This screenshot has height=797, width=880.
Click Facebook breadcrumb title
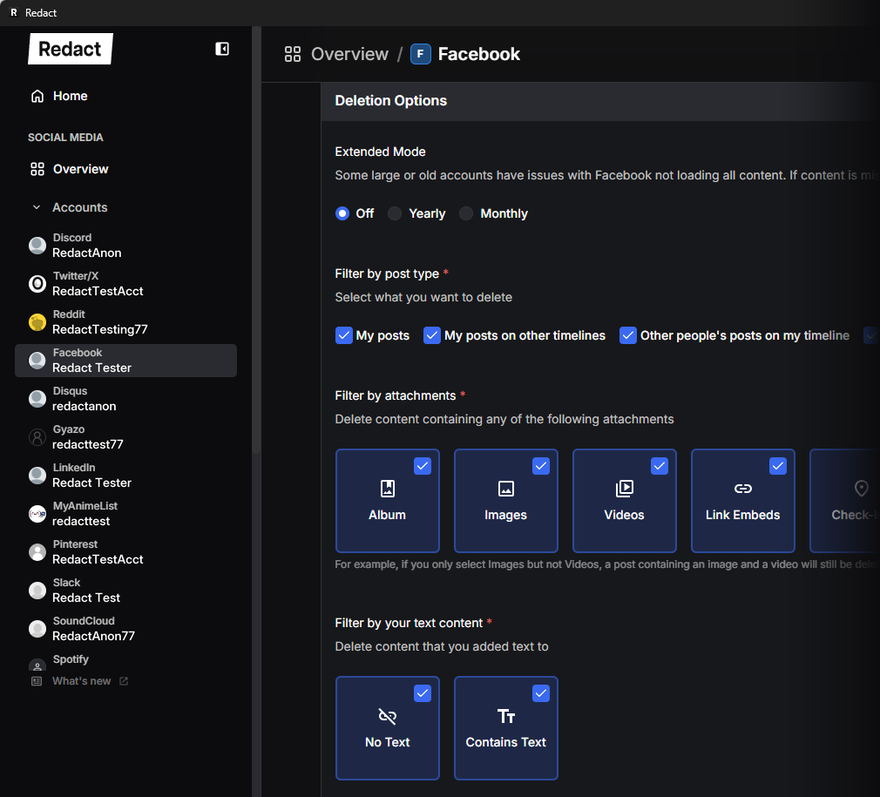[478, 54]
